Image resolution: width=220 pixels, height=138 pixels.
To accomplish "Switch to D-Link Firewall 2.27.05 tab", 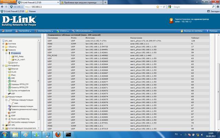I will coord(38,2).
